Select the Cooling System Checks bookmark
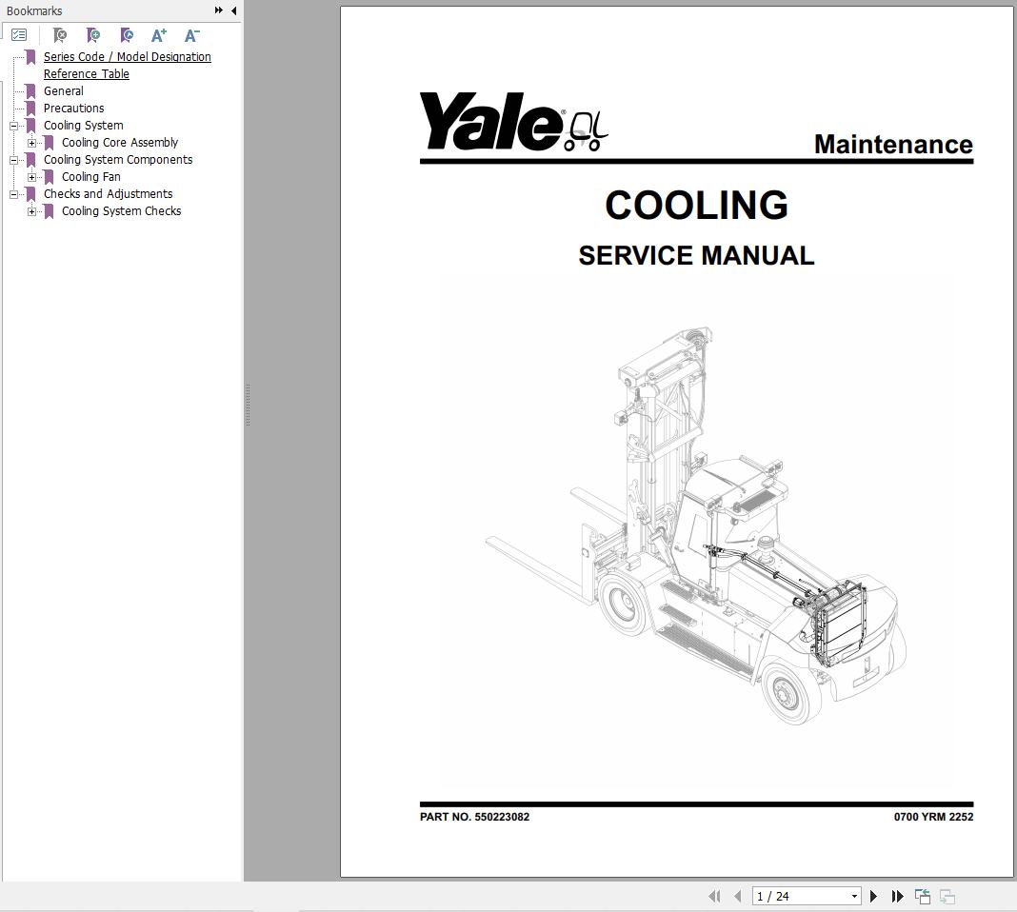Image resolution: width=1017 pixels, height=912 pixels. 121,211
